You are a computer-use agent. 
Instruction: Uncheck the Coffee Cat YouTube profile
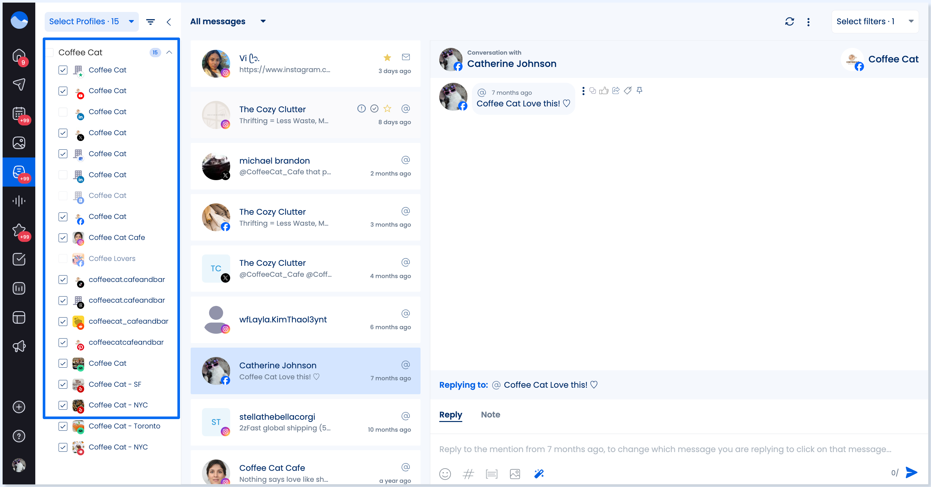pyautogui.click(x=63, y=91)
